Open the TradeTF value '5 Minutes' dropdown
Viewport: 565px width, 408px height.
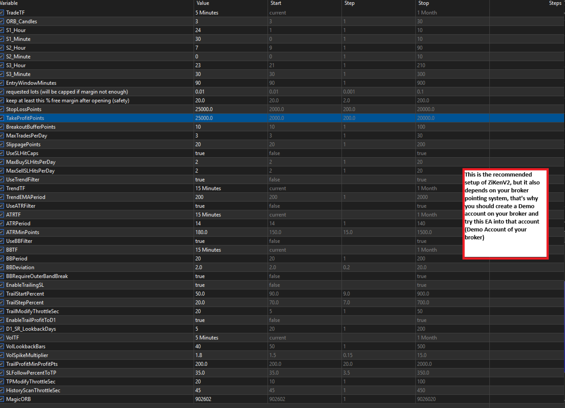tap(230, 13)
